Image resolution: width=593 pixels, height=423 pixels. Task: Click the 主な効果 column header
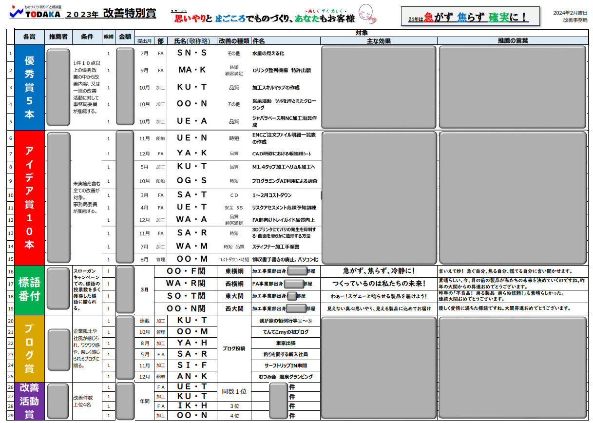pos(379,41)
